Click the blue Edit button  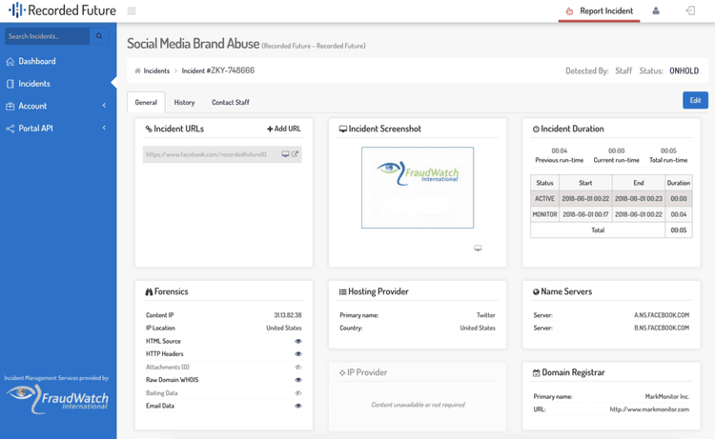click(x=695, y=100)
